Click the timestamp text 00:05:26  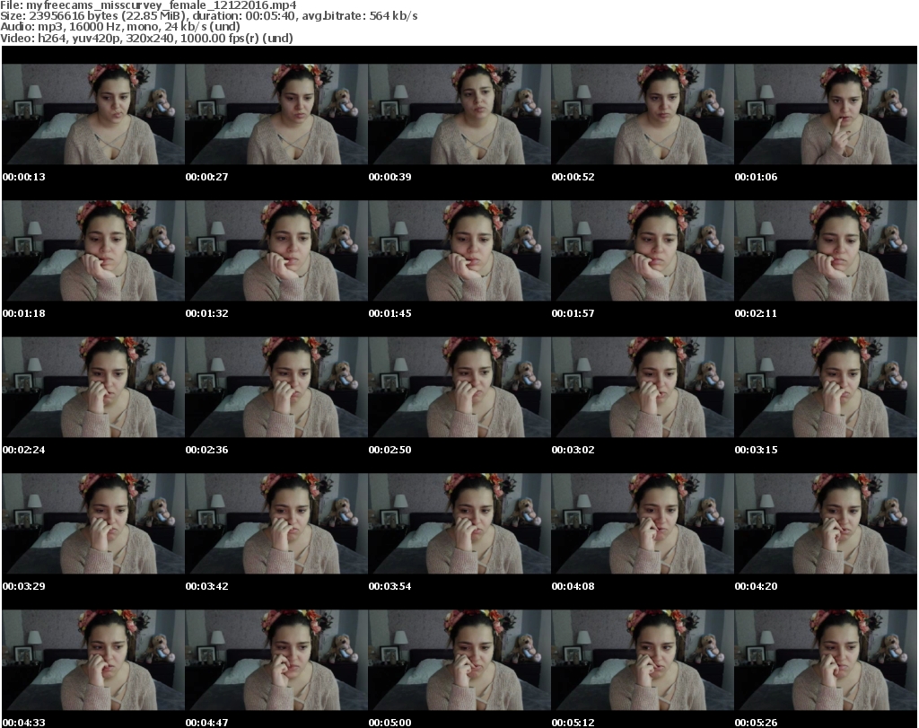coord(756,723)
